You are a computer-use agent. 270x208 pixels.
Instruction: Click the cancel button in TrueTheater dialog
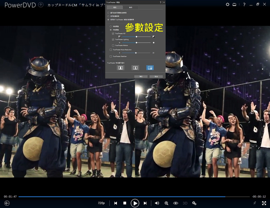tap(155, 76)
